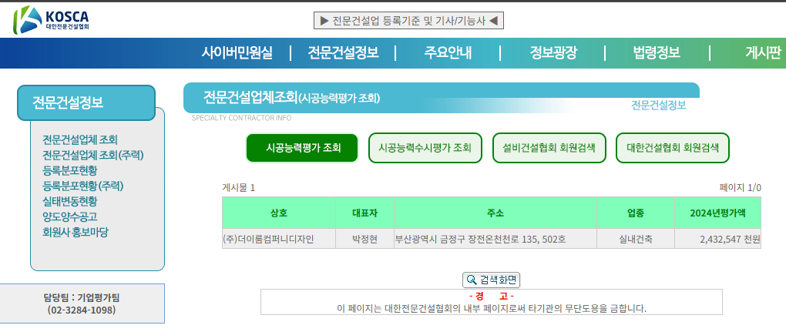Click the 대표자 column header
786x332 pixels.
click(365, 213)
